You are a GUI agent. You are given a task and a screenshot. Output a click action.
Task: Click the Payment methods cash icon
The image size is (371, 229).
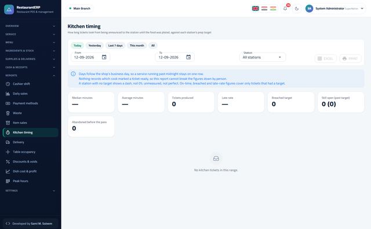point(8,104)
